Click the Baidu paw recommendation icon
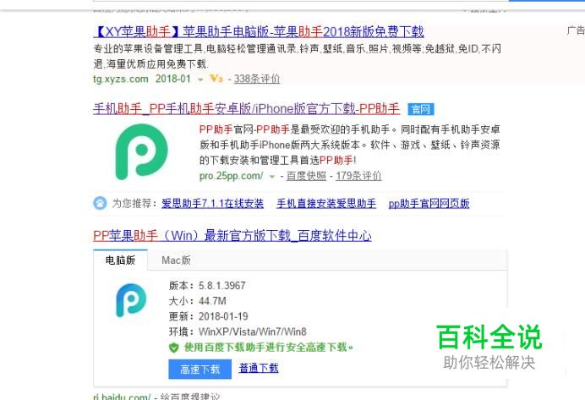The height and width of the screenshot is (400, 585). coord(100,203)
